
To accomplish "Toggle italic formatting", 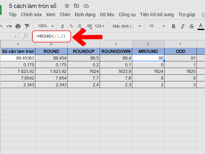I will 183,26.
